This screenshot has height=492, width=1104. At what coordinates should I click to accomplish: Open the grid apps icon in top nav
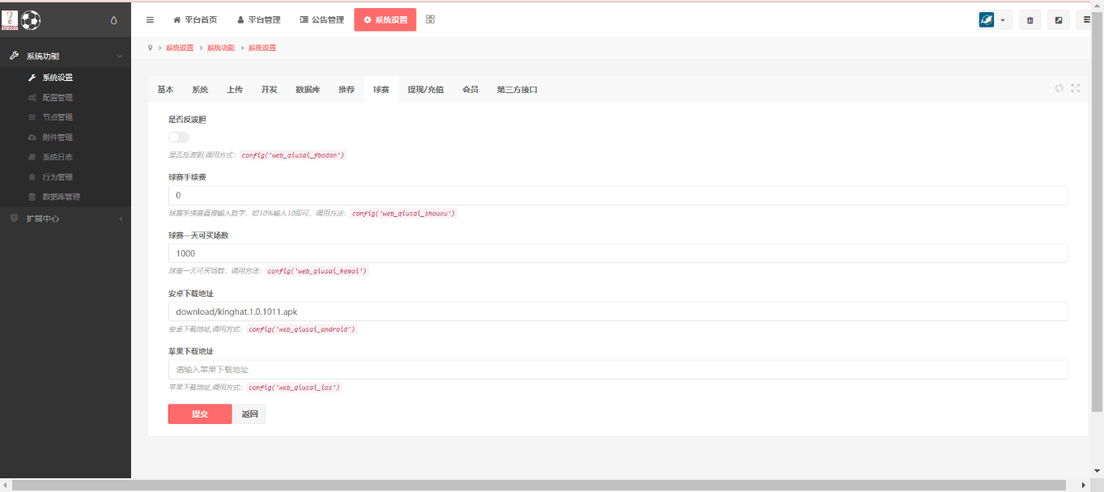pos(431,19)
